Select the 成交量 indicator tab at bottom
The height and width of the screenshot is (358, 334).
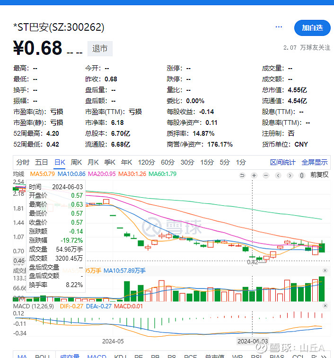(x=70, y=356)
